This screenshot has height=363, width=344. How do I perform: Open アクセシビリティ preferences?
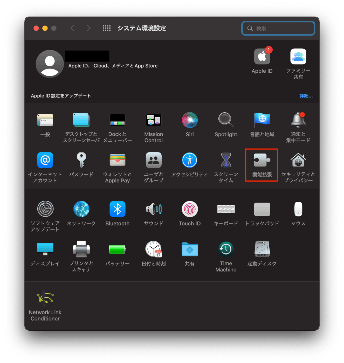pos(190,160)
